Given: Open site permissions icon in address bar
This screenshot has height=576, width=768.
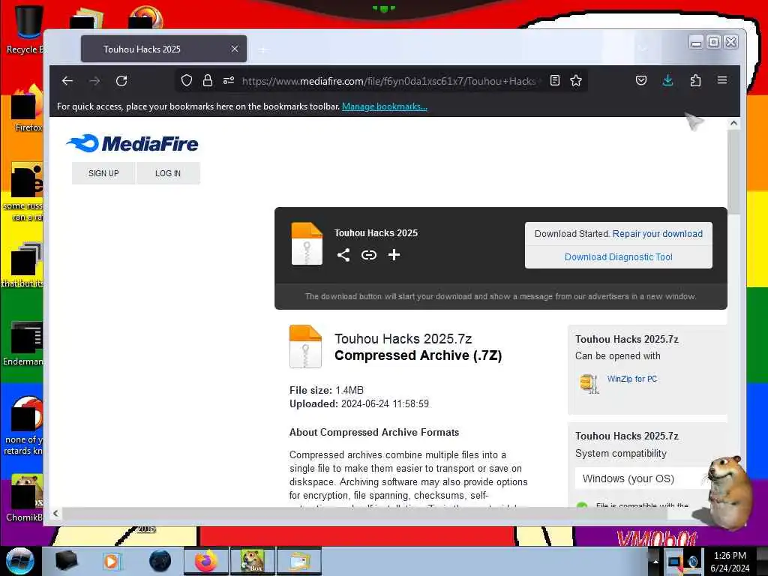Looking at the screenshot, I should (229, 80).
